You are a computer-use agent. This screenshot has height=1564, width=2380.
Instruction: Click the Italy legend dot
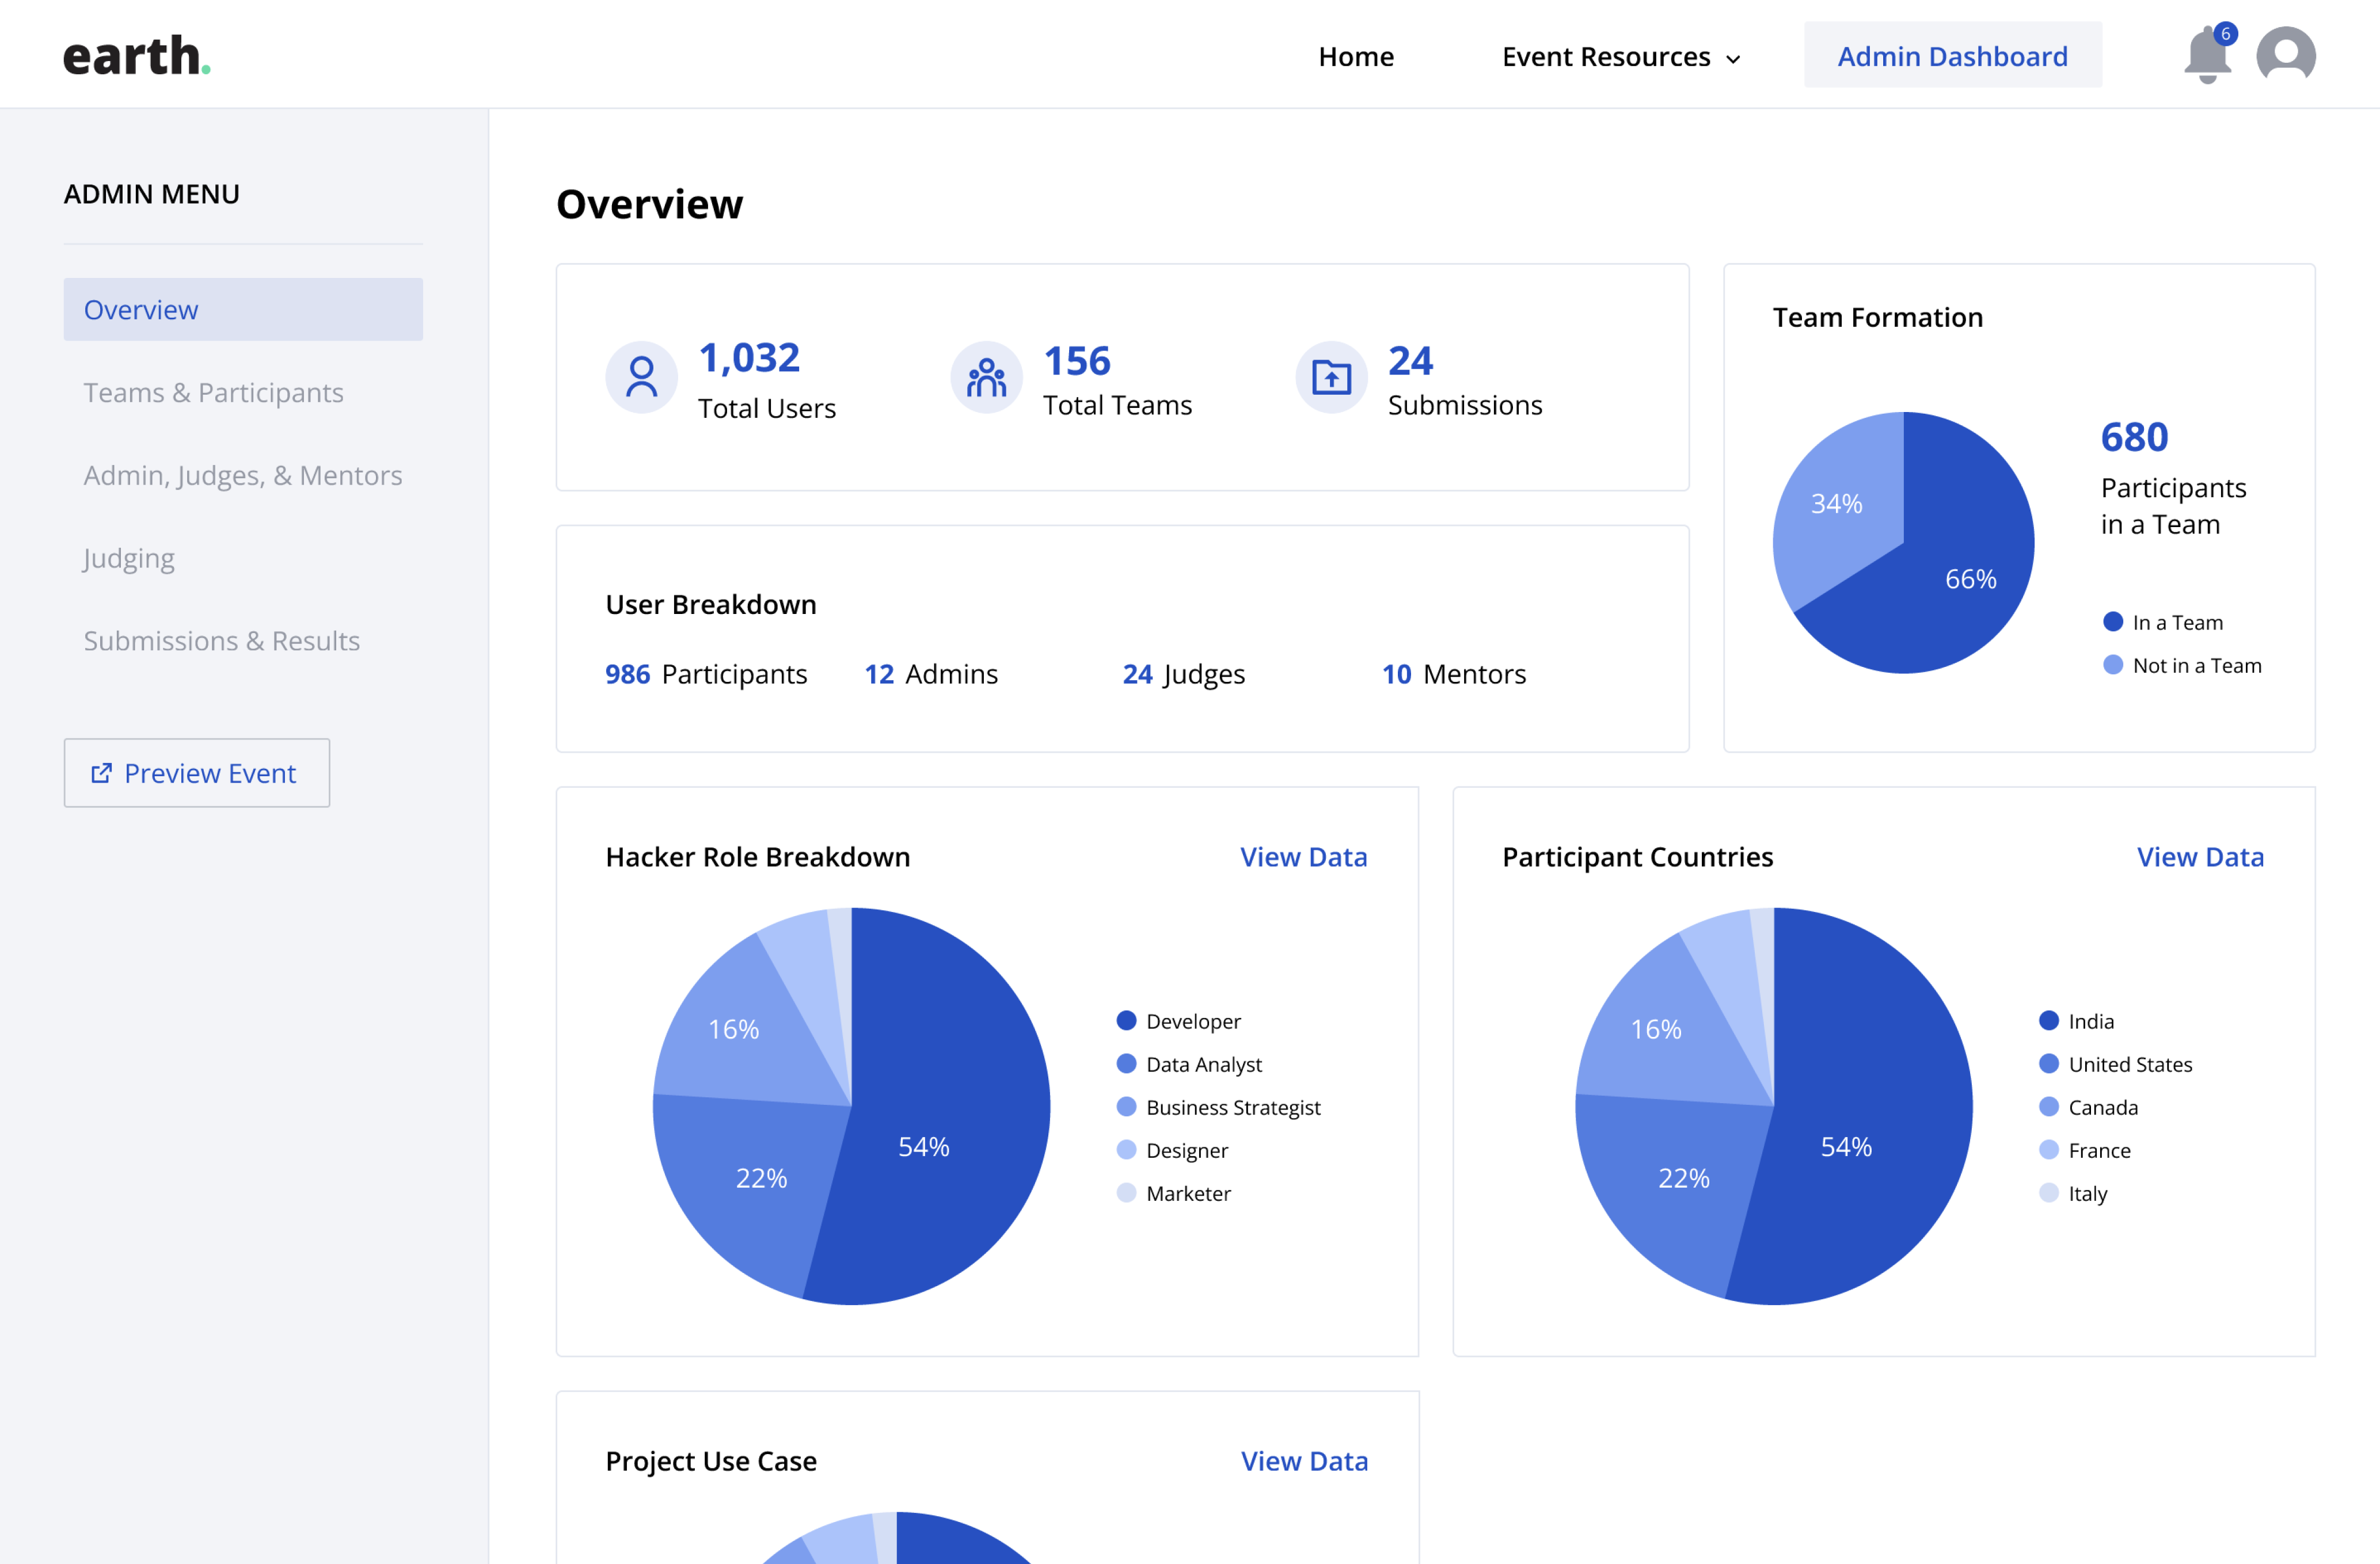(2049, 1192)
